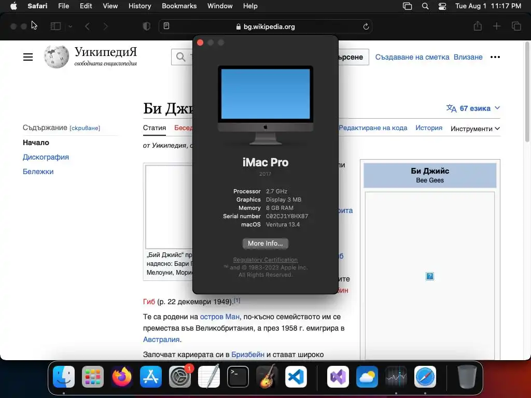Open the Trash in the Dock
This screenshot has width=531, height=398.
pos(467,377)
